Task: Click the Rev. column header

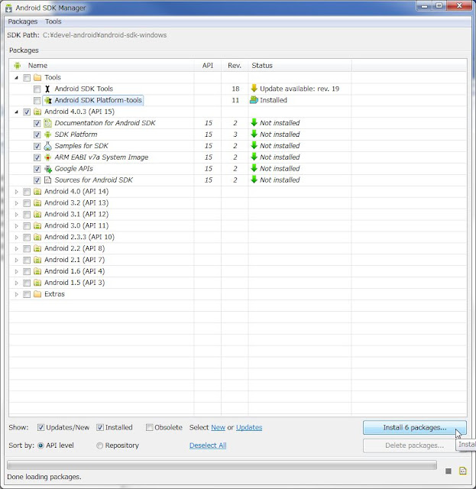Action: coord(235,66)
